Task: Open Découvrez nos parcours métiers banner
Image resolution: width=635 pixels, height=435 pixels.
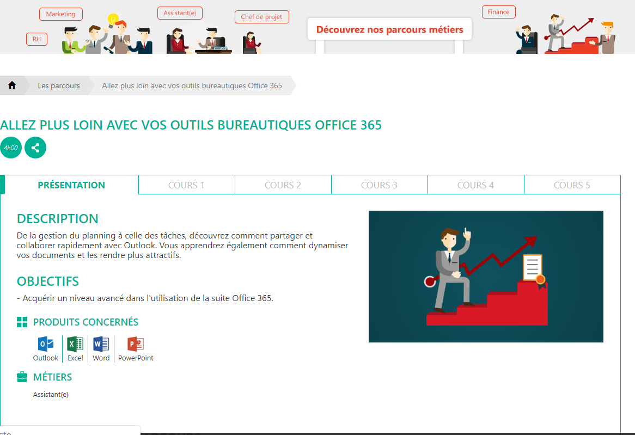Action: click(x=389, y=29)
